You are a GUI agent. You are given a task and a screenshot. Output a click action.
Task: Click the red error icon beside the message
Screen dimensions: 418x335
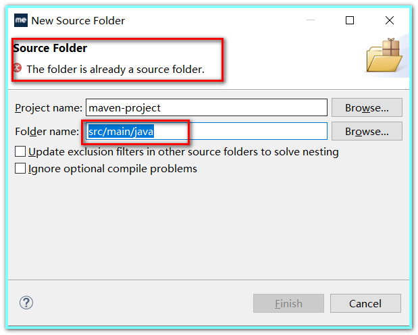(x=18, y=68)
